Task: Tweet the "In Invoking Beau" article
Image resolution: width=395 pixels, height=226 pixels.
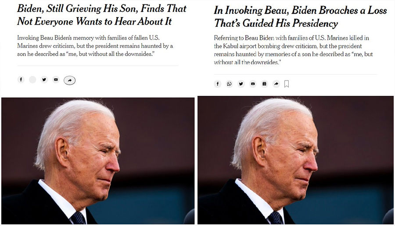Action: [241, 84]
